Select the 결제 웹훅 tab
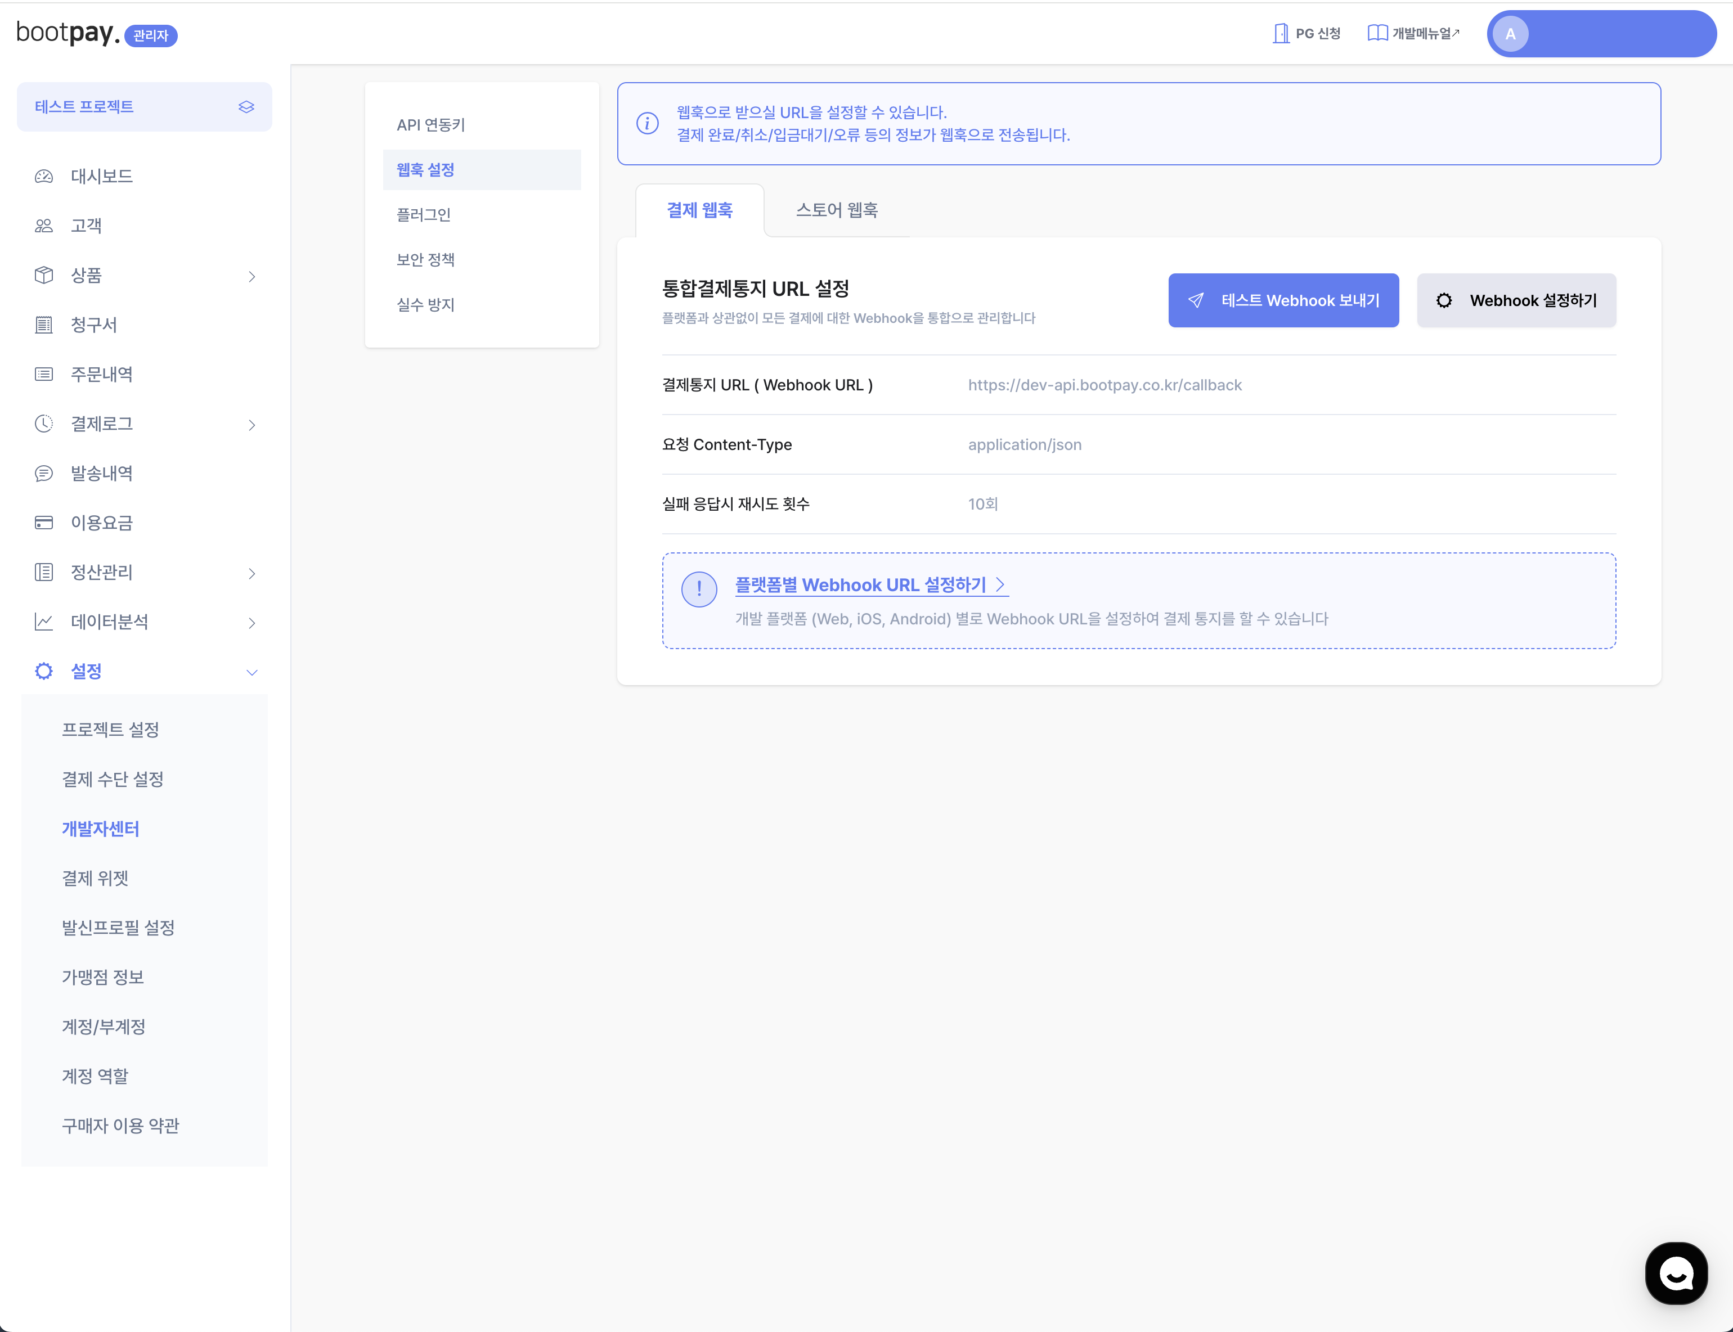Screen dimensions: 1733x1332 click(x=699, y=210)
